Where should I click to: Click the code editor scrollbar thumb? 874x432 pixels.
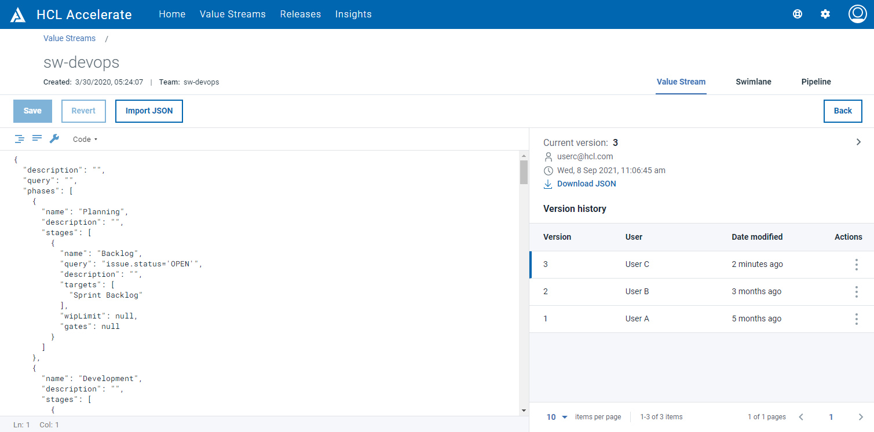[x=524, y=172]
